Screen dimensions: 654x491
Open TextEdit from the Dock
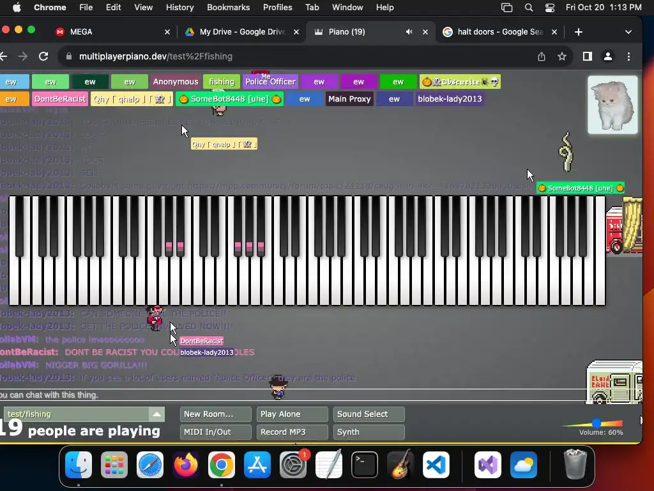click(x=329, y=464)
